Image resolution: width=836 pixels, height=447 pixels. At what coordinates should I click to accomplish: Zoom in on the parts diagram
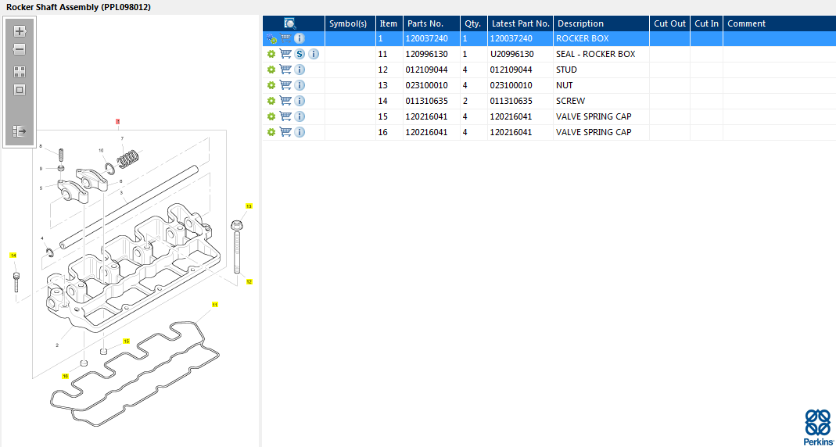coord(20,31)
